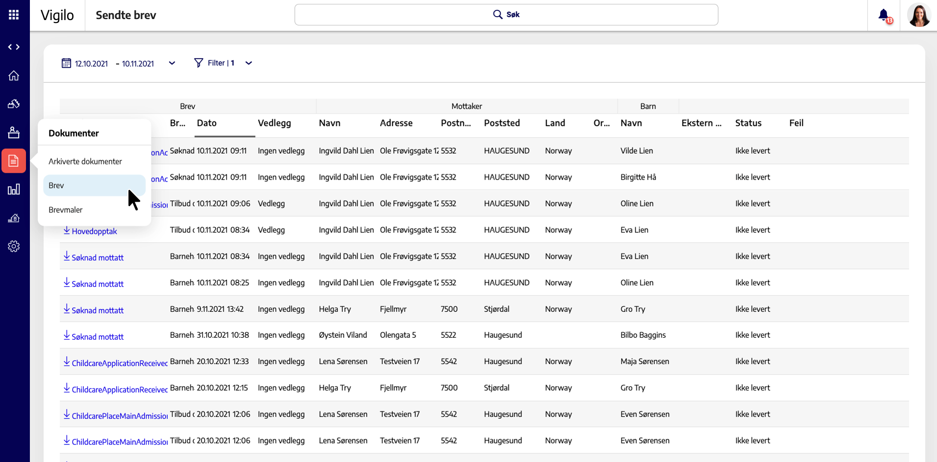Screen dimensions: 937x462
Task: Download Søknad mottatt letter for Eva Lien
Action: (67, 256)
